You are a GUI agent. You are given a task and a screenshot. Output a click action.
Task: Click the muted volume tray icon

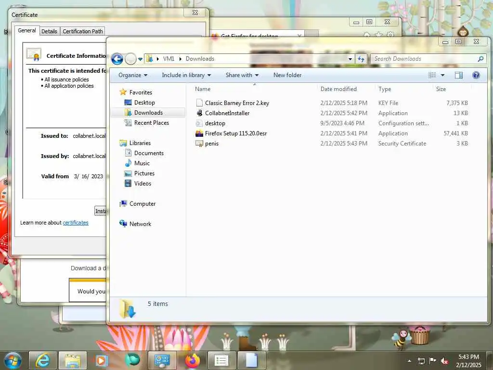pos(444,361)
